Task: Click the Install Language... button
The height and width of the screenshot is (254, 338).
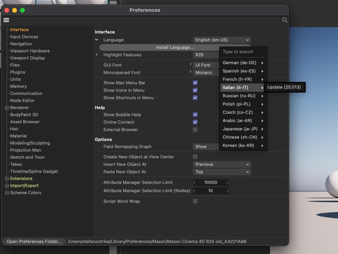Action: [x=175, y=47]
